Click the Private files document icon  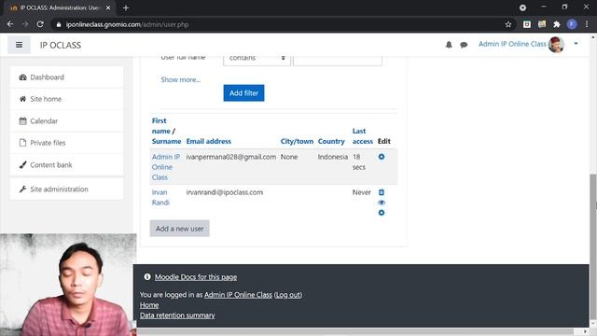pyautogui.click(x=22, y=143)
